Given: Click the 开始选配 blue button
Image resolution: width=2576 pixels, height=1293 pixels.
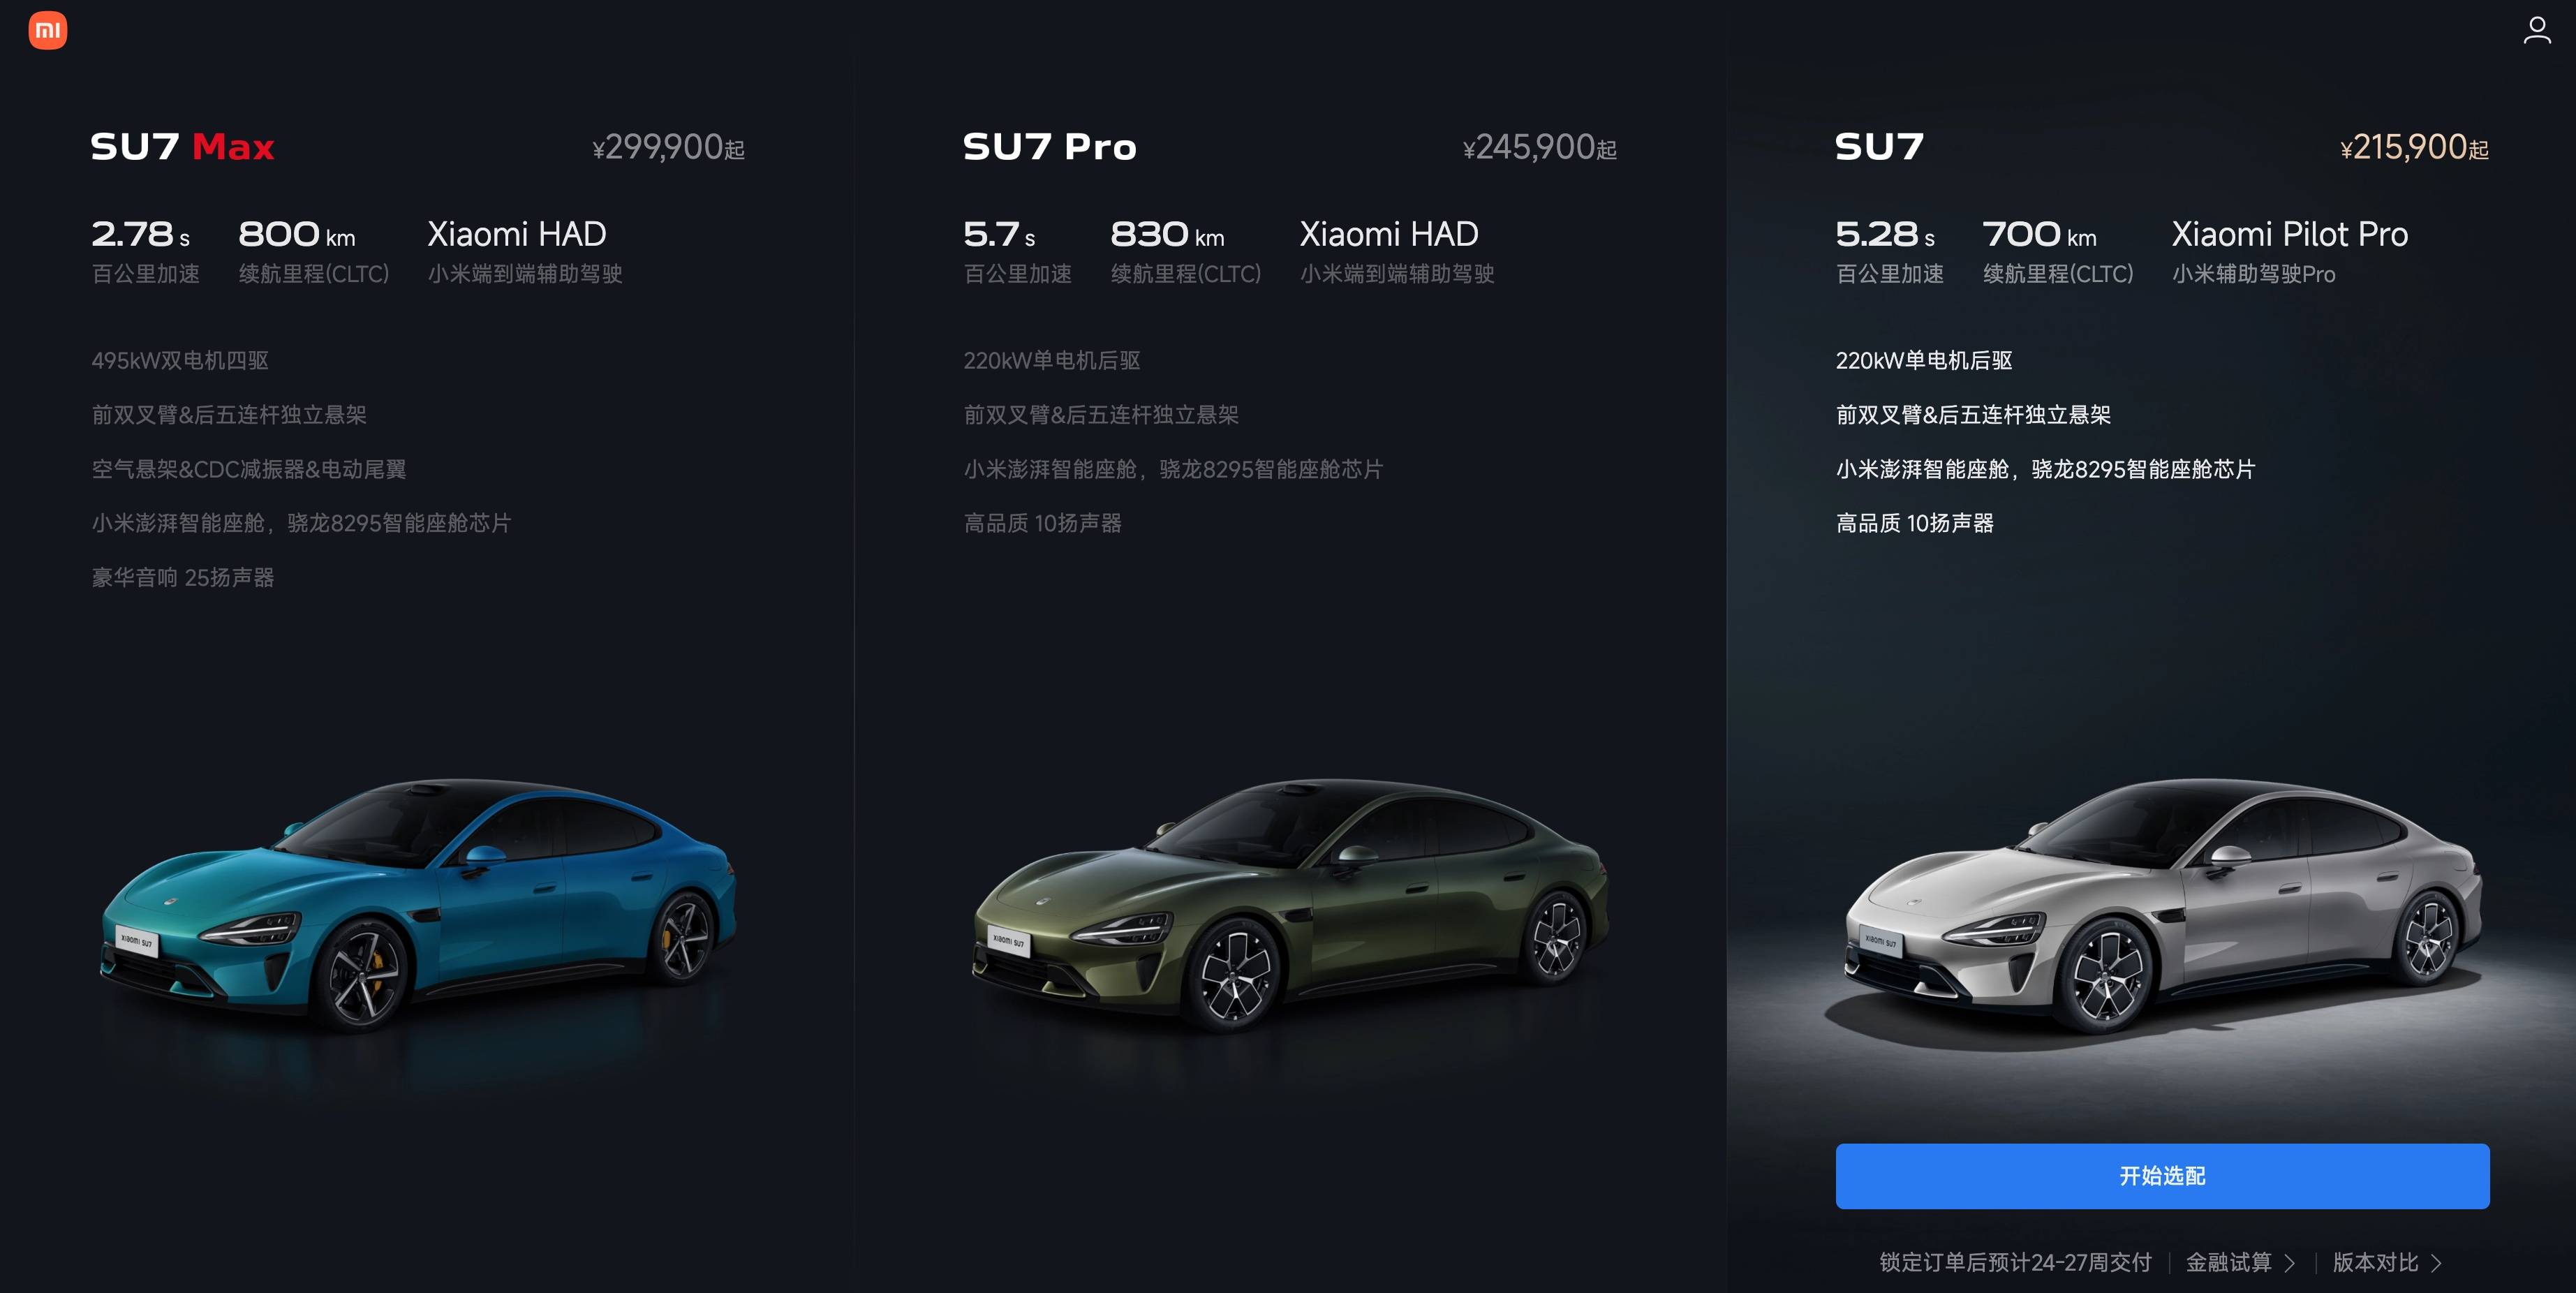Looking at the screenshot, I should pos(2162,1176).
